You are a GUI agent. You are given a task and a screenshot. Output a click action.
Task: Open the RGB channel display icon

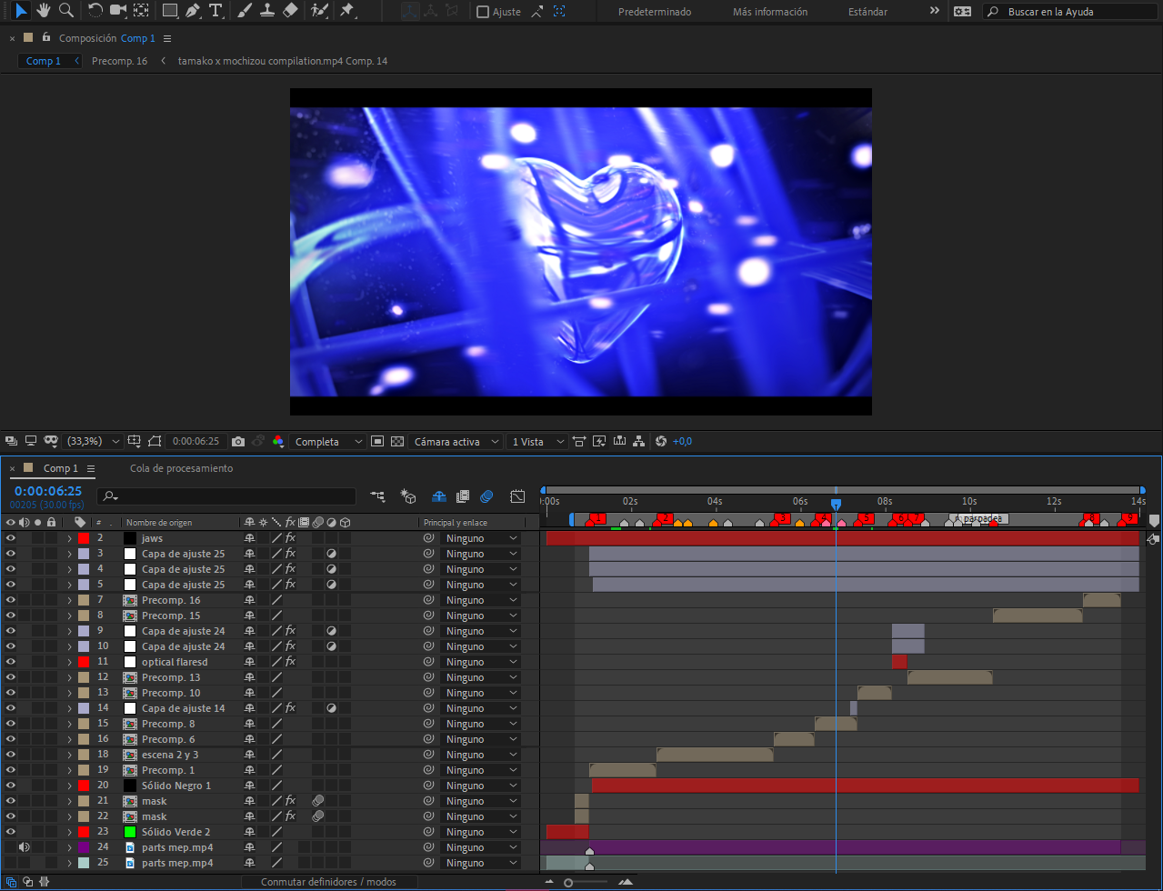click(x=278, y=441)
